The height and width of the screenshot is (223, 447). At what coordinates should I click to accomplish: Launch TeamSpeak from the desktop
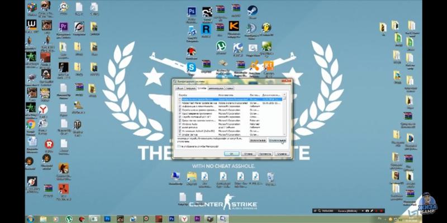point(251,28)
